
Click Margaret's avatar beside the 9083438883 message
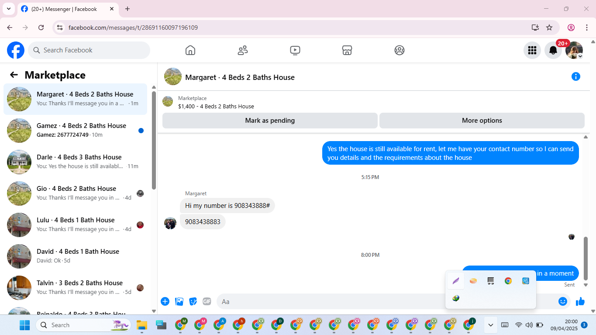170,223
